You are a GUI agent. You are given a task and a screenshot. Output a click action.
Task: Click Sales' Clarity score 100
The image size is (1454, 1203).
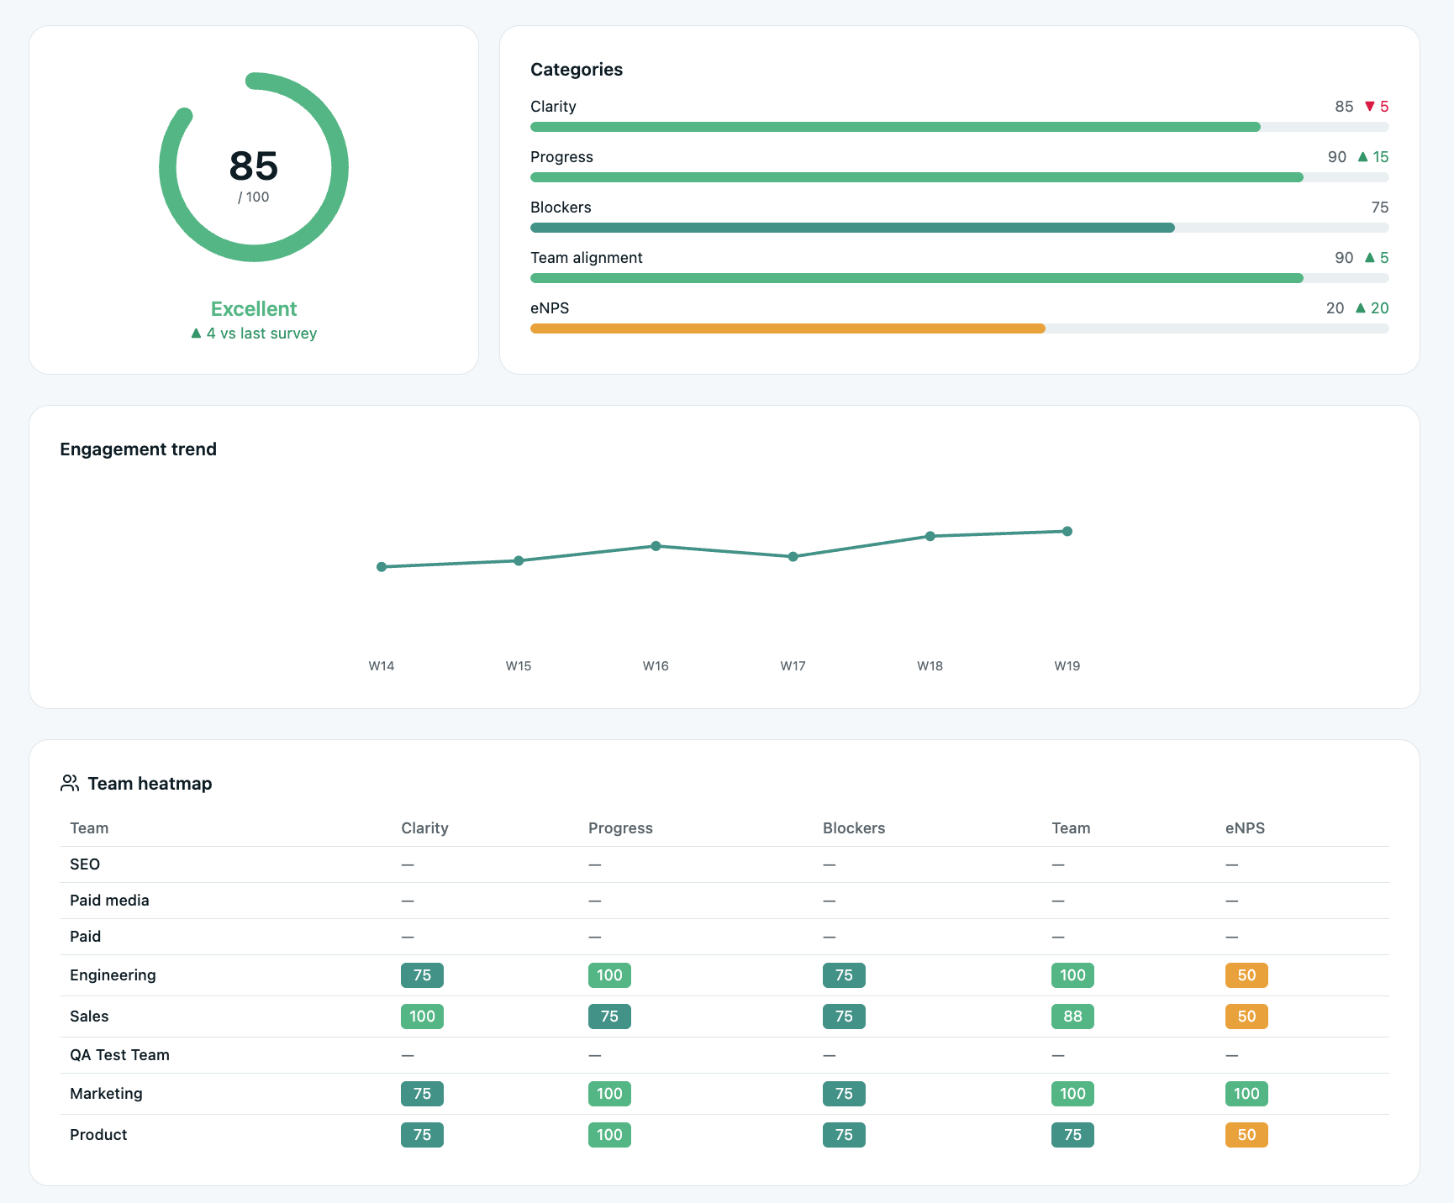[x=422, y=1017]
